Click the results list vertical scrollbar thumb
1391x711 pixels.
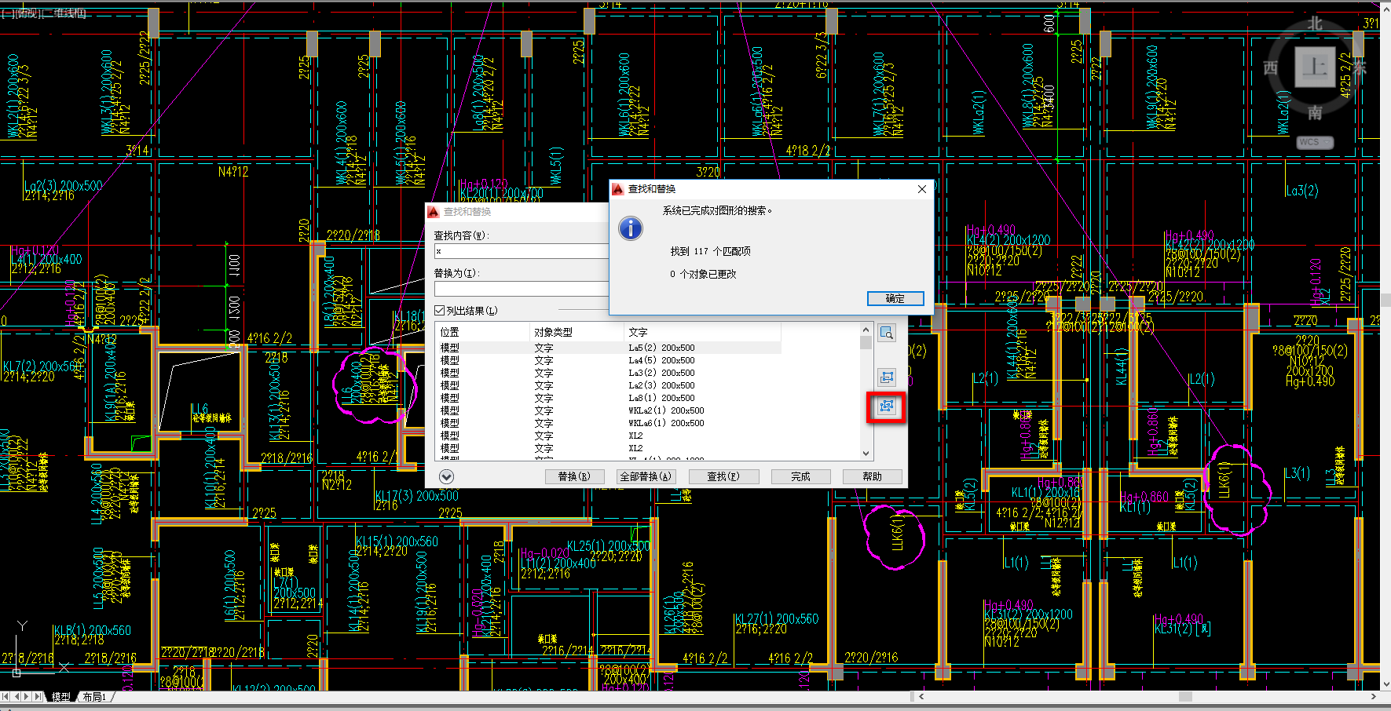coord(866,342)
